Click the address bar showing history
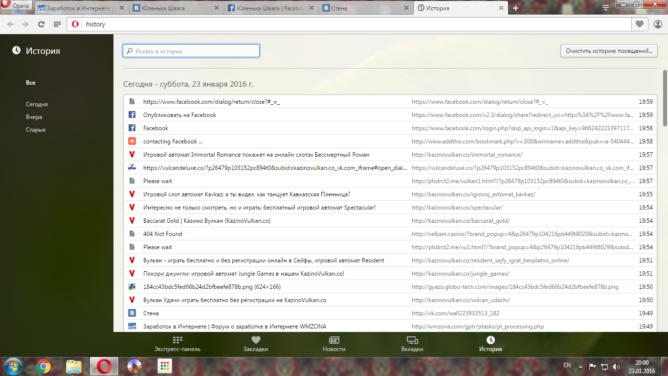The width and height of the screenshot is (668, 376). (x=349, y=24)
